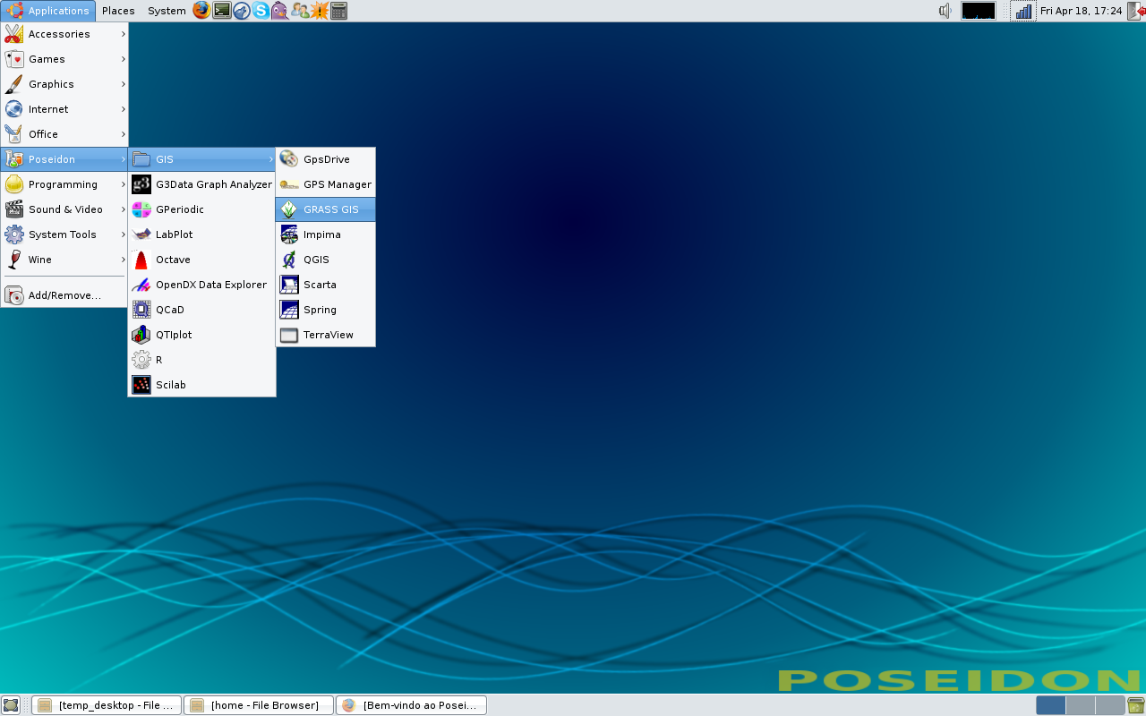Launch QGIS
The image size is (1146, 716).
pos(326,260)
